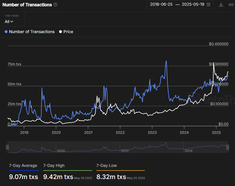Open the date range selector

click(x=180, y=4)
